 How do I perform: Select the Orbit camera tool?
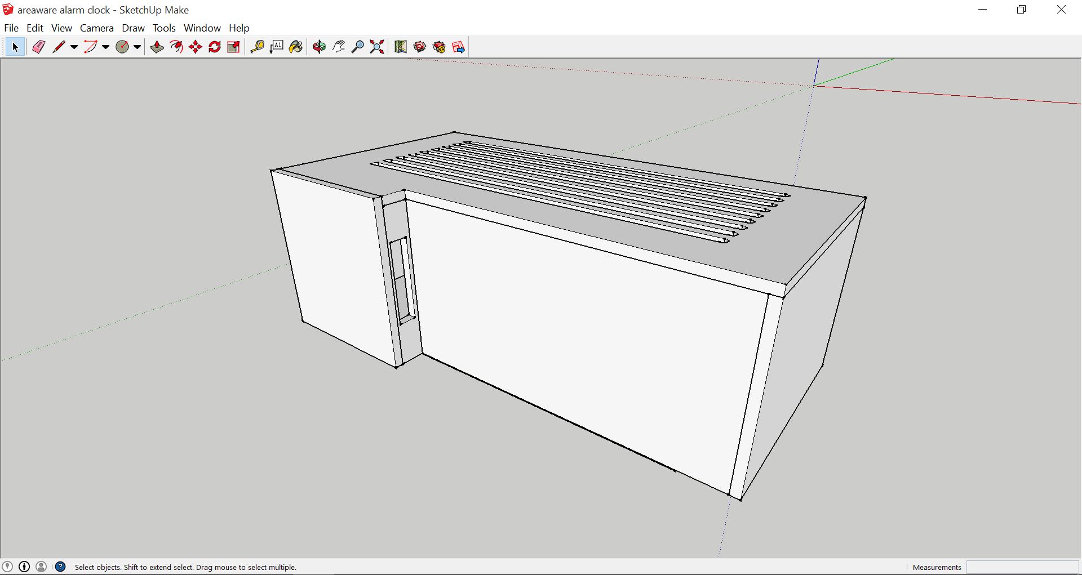tap(320, 47)
